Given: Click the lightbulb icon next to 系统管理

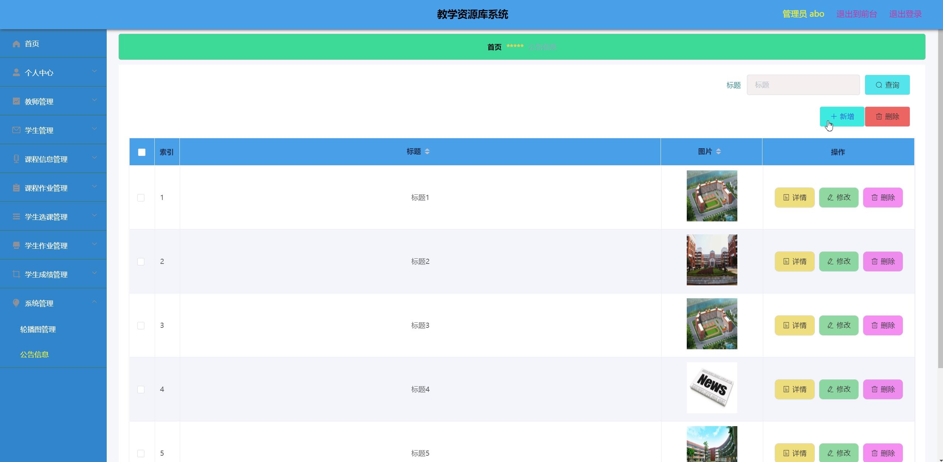Looking at the screenshot, I should pyautogui.click(x=16, y=303).
